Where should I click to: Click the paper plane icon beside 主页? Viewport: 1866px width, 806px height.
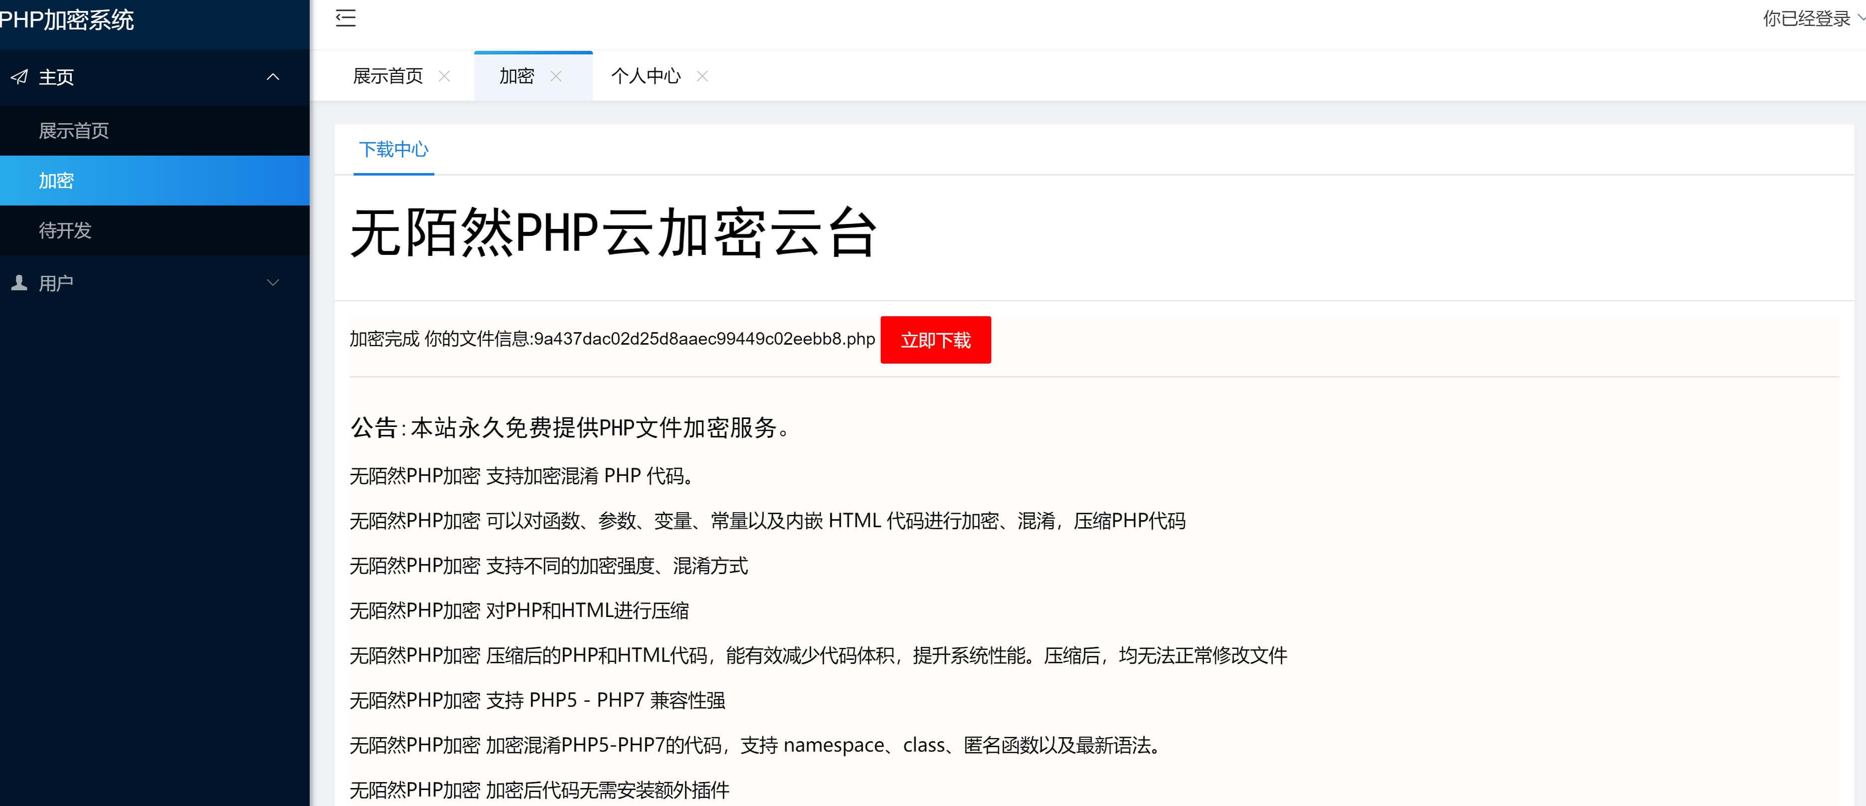tap(19, 77)
